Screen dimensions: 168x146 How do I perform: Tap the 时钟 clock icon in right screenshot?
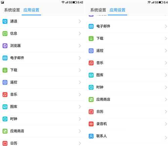[91, 87]
